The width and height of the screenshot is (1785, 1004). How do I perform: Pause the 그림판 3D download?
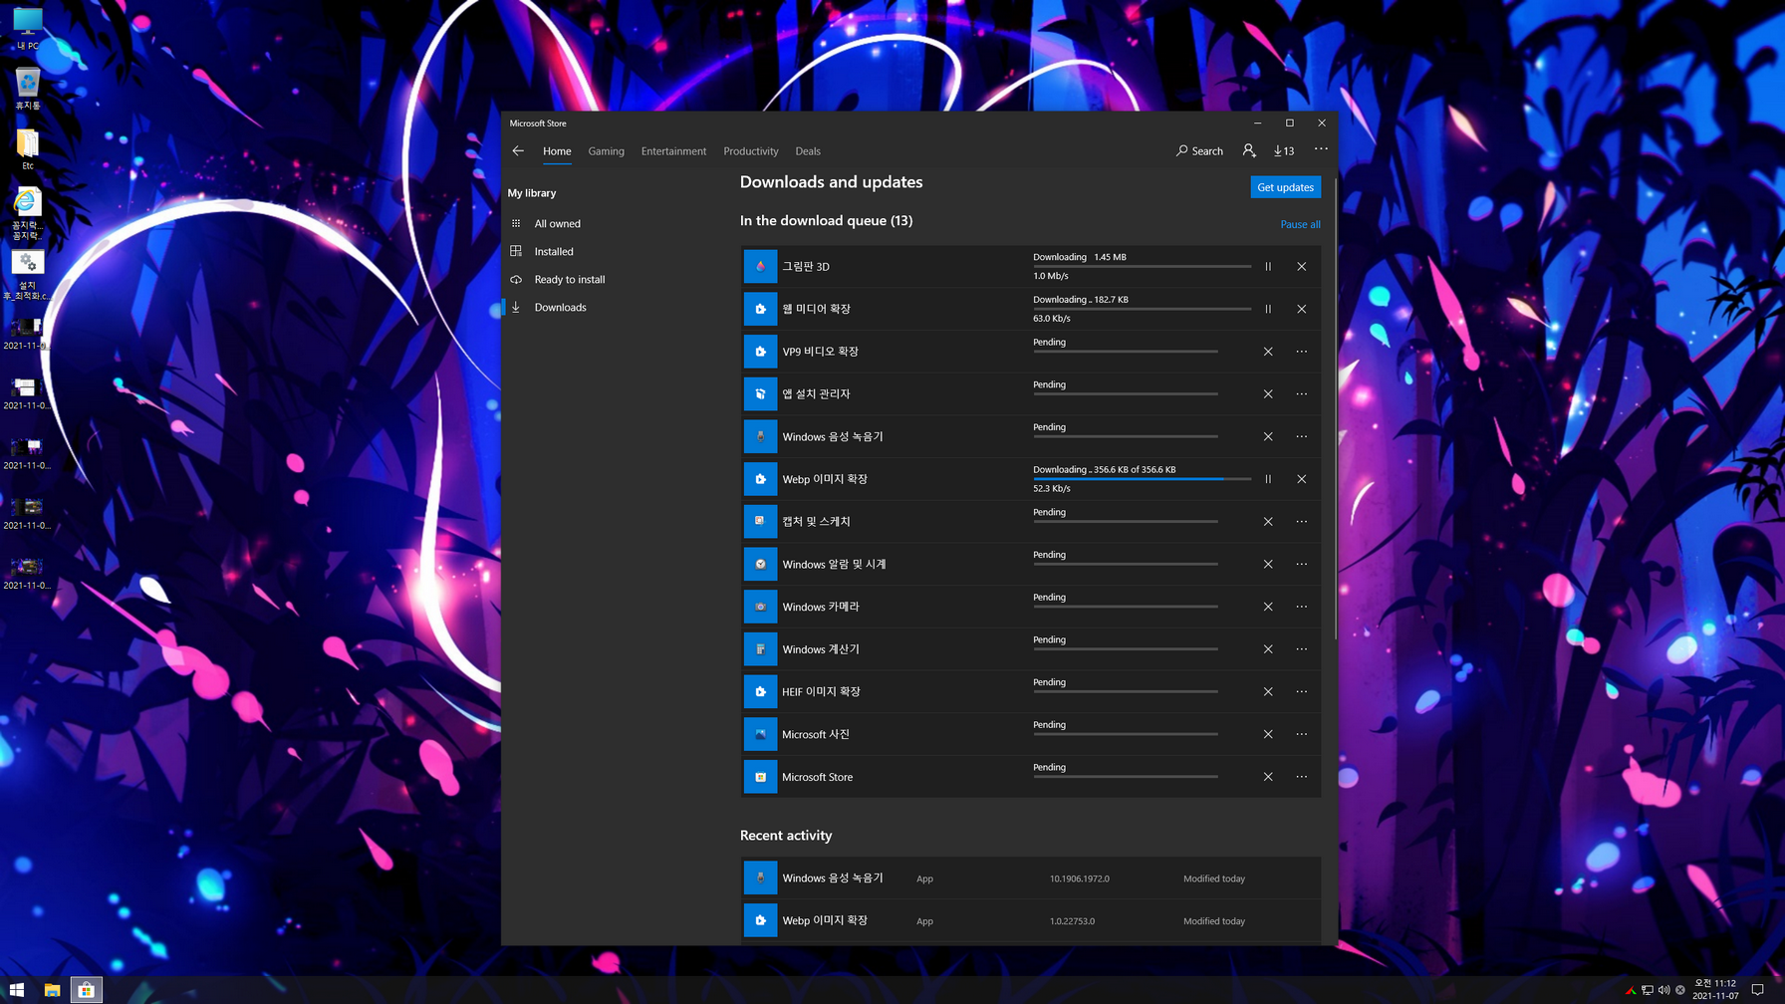tap(1268, 267)
